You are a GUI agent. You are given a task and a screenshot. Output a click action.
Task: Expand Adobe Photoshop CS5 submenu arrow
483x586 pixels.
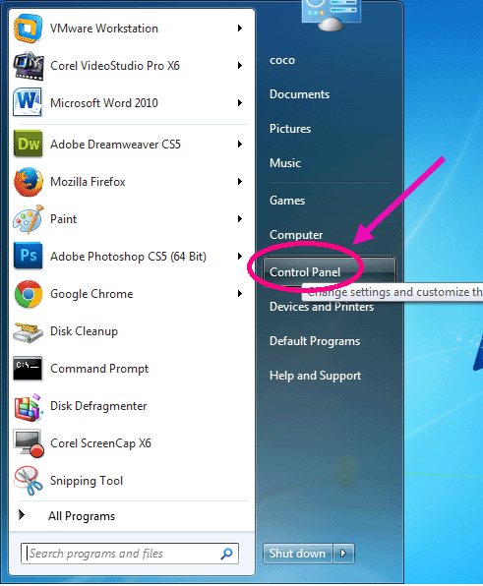coord(240,257)
